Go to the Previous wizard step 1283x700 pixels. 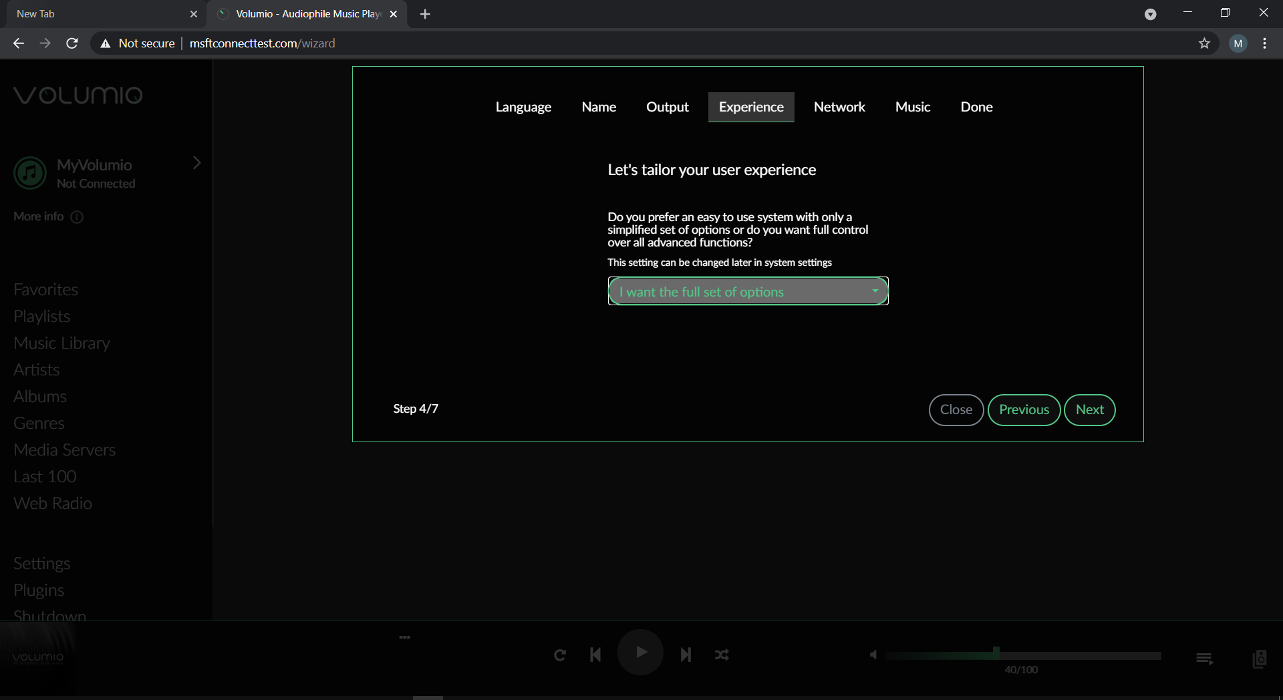(1024, 409)
